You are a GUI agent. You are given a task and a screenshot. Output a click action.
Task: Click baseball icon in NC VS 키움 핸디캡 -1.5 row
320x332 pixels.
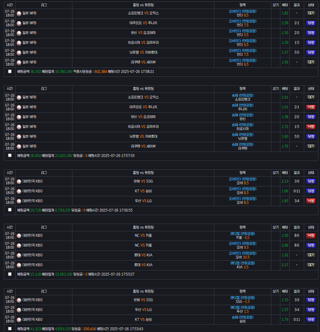[x=19, y=236]
